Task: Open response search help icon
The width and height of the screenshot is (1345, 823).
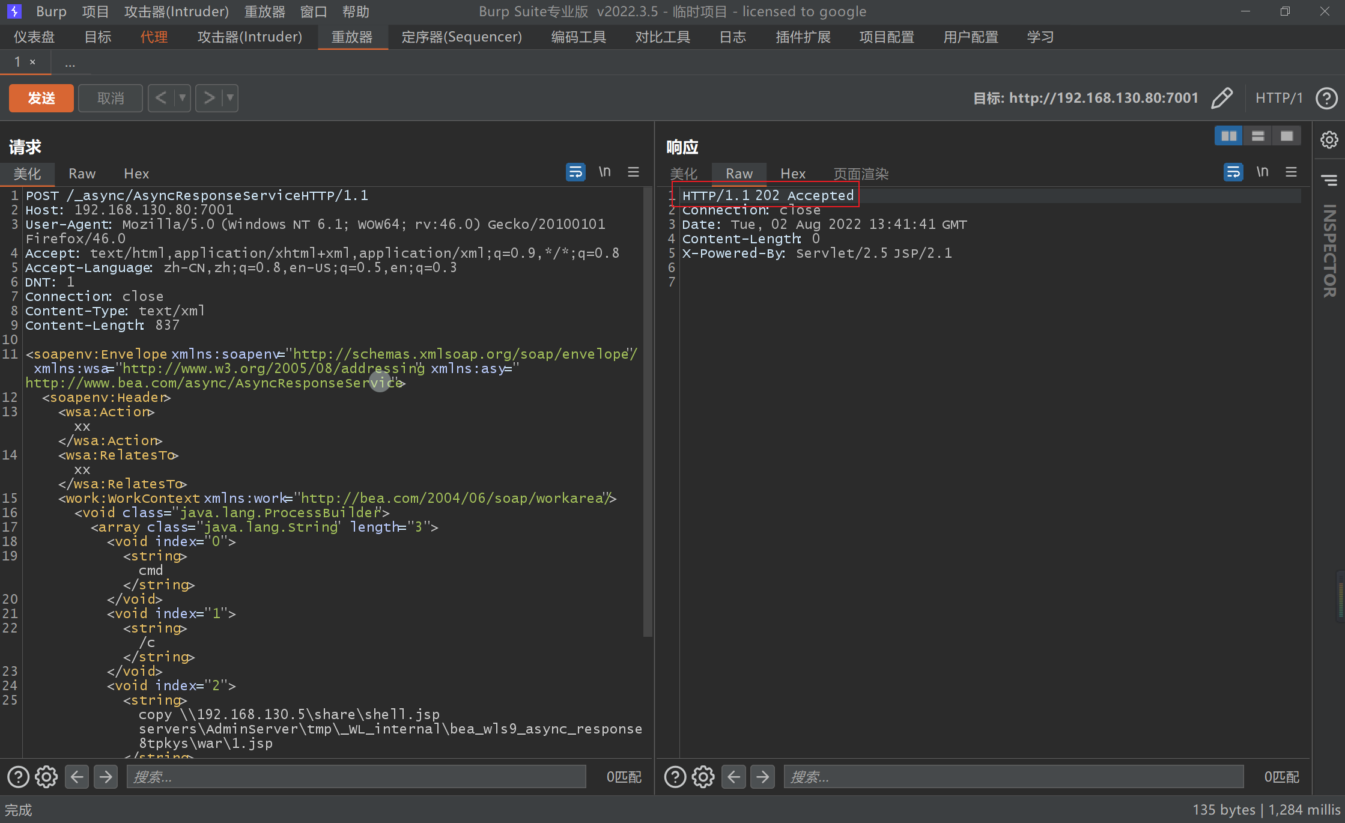Action: coord(675,777)
